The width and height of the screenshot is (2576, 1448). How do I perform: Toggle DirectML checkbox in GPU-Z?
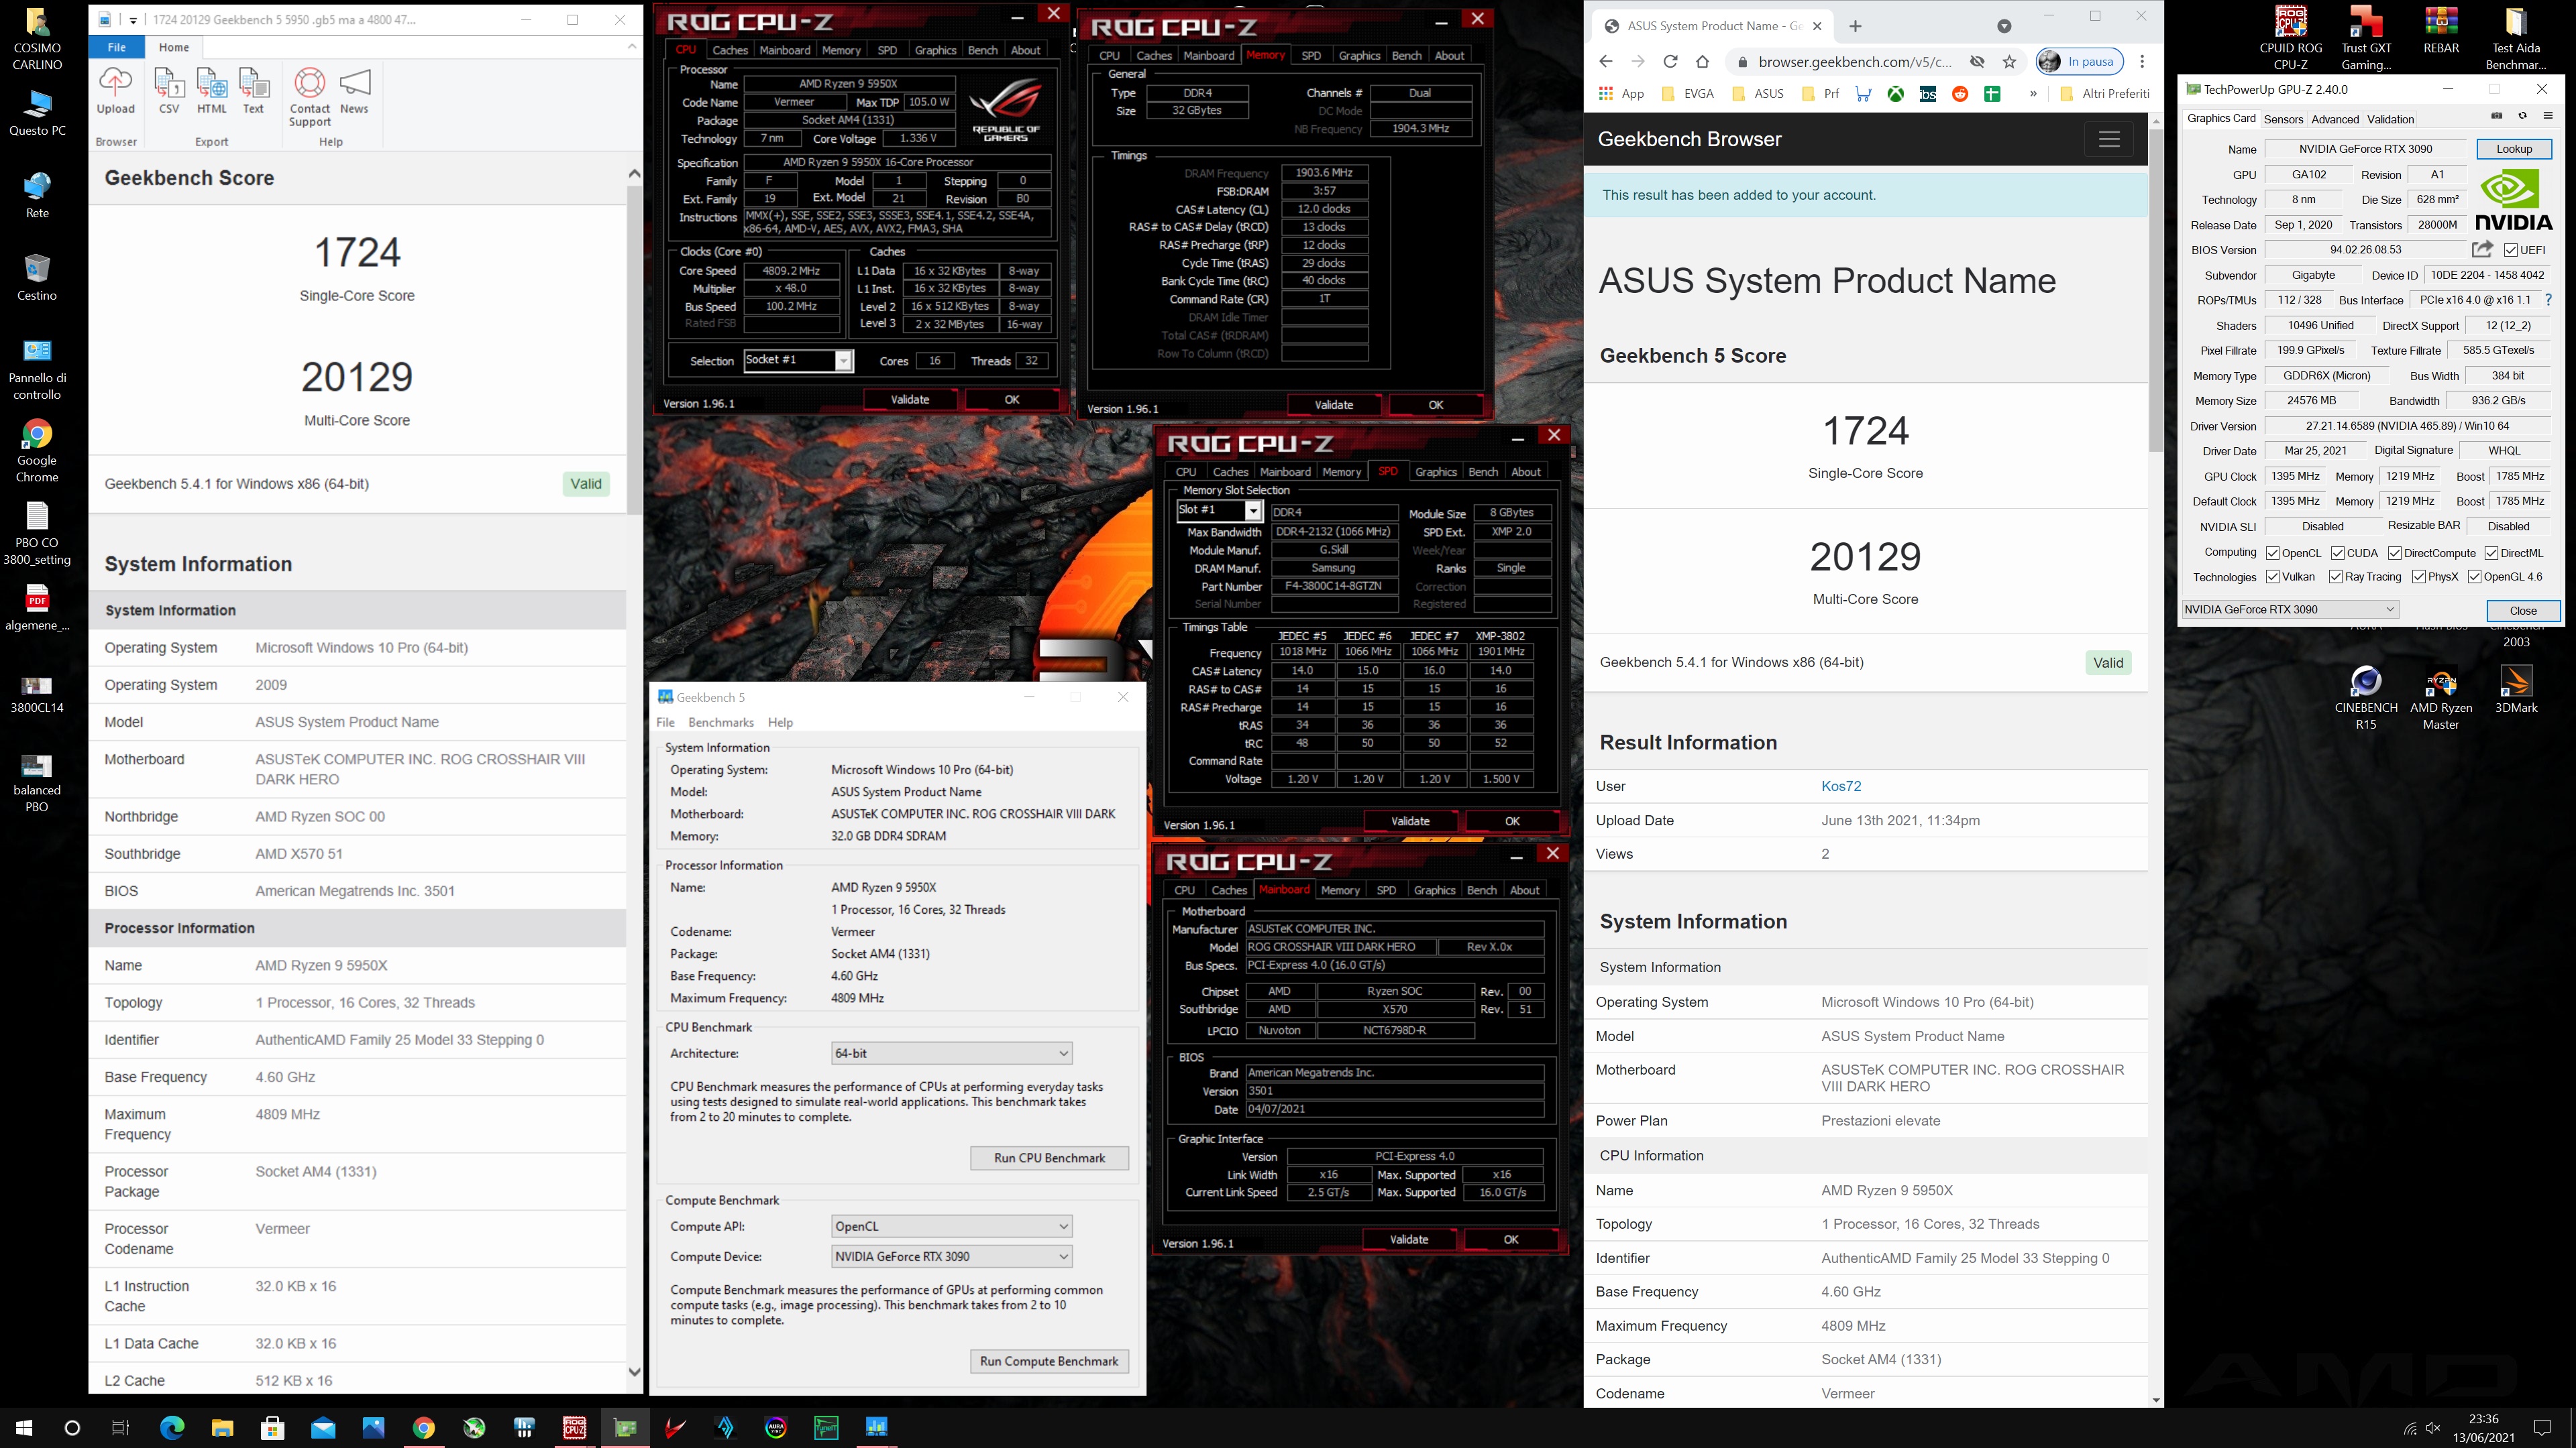coord(2492,554)
